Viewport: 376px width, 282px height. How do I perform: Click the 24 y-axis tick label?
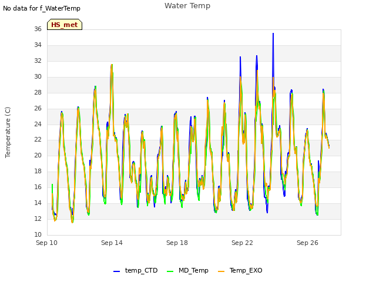point(38,124)
